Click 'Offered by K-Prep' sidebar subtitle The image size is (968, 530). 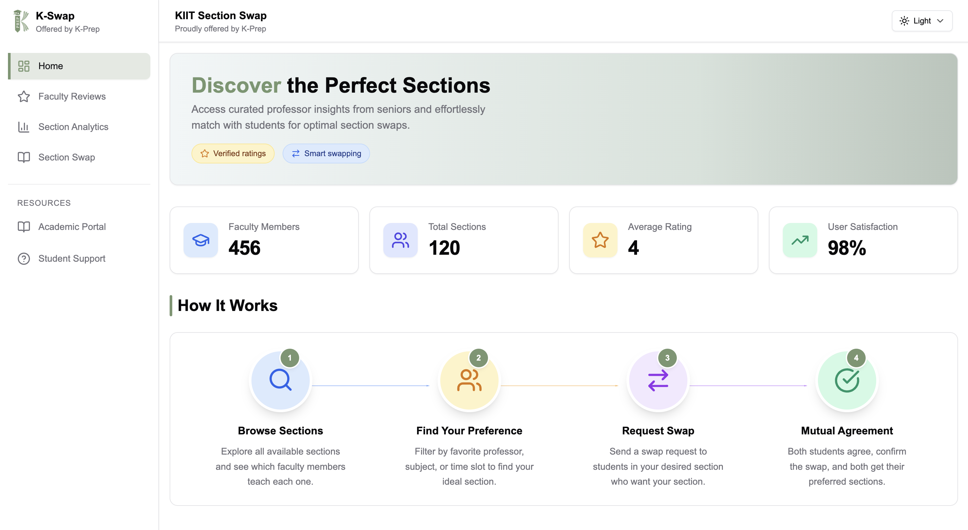[68, 29]
